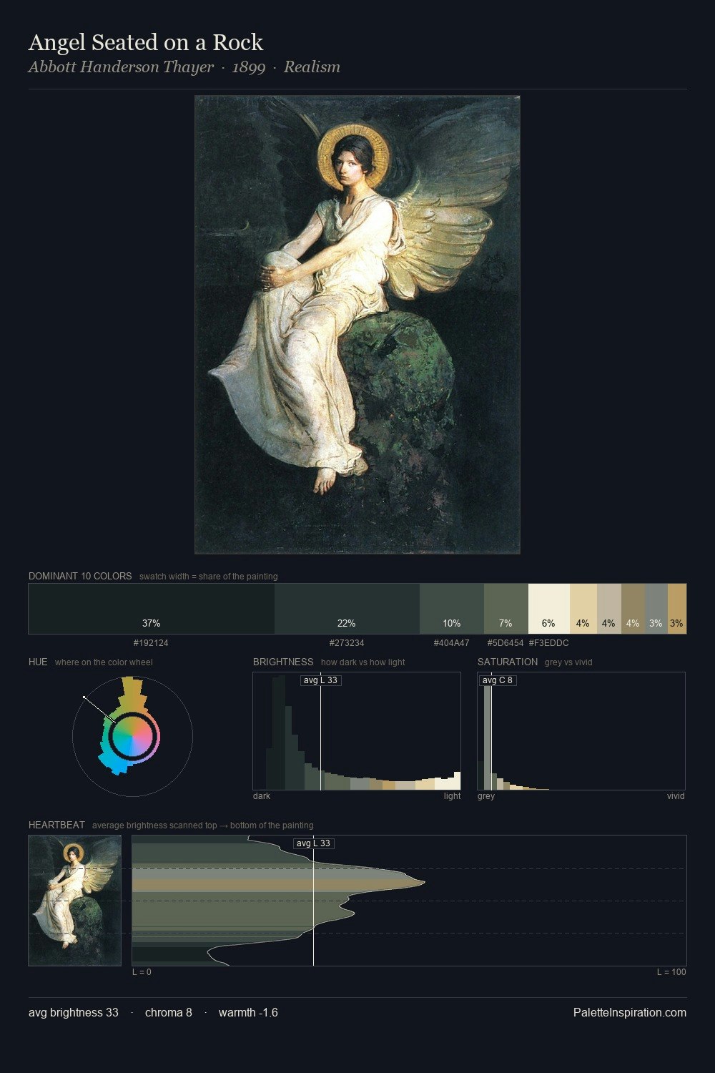Click 'warmth -1.6' in the footer
The image size is (715, 1073).
(248, 1013)
